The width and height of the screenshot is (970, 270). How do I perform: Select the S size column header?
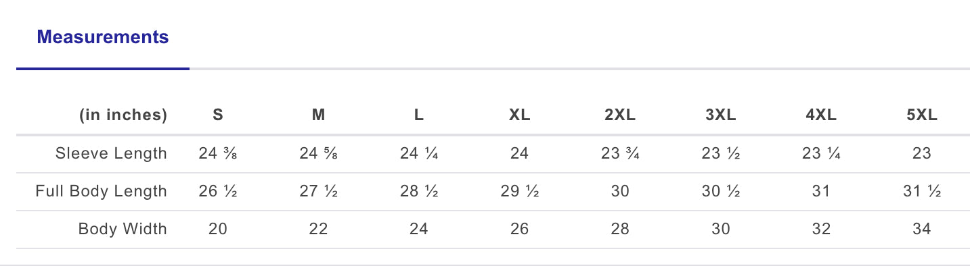[x=218, y=115]
